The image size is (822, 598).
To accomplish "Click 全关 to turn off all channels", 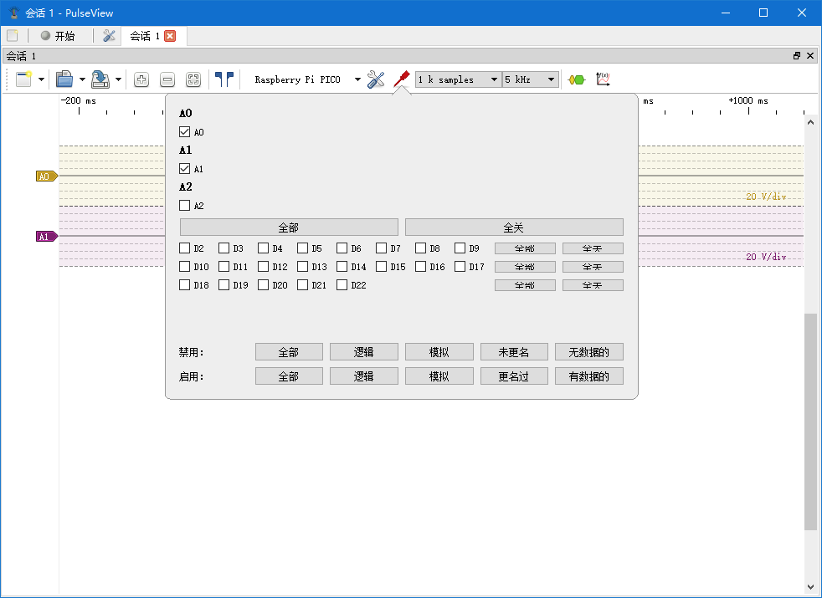I will pos(514,226).
